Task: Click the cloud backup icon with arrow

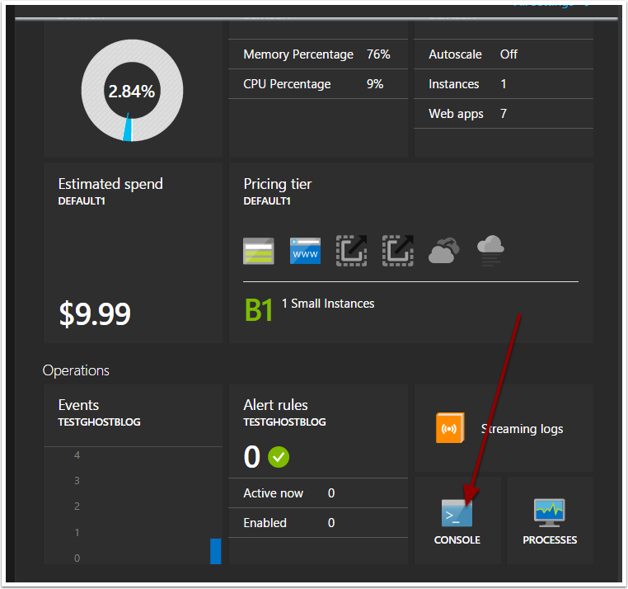Action: coord(443,250)
